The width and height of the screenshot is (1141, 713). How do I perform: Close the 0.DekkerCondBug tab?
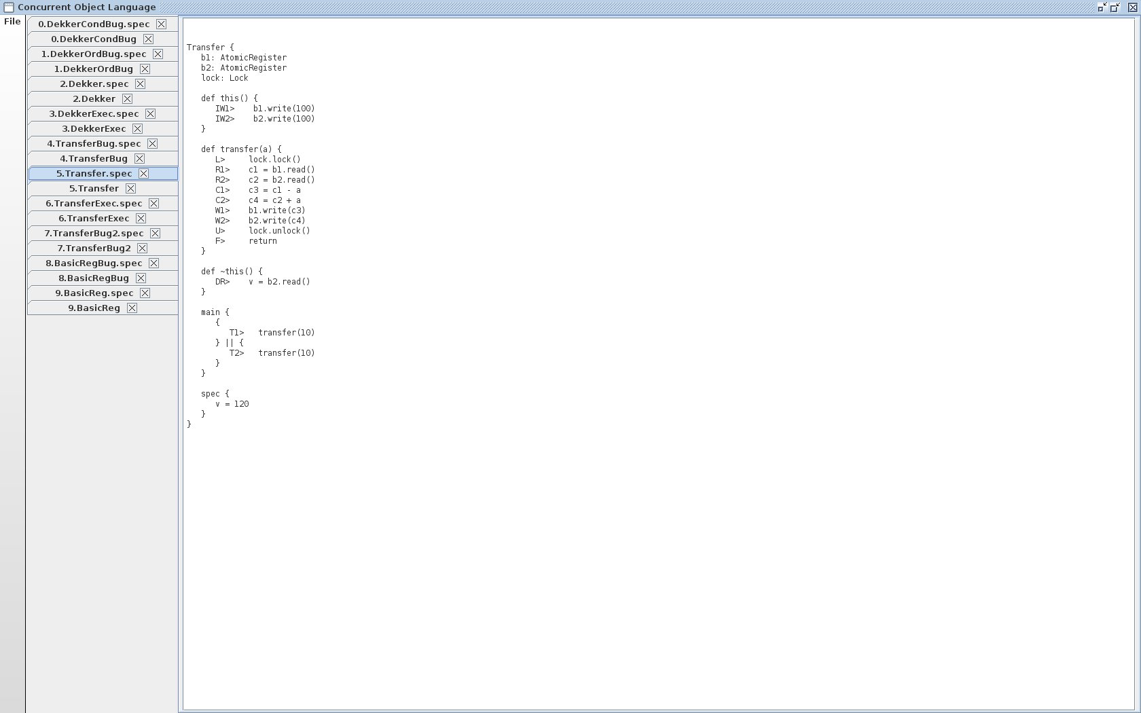point(148,39)
